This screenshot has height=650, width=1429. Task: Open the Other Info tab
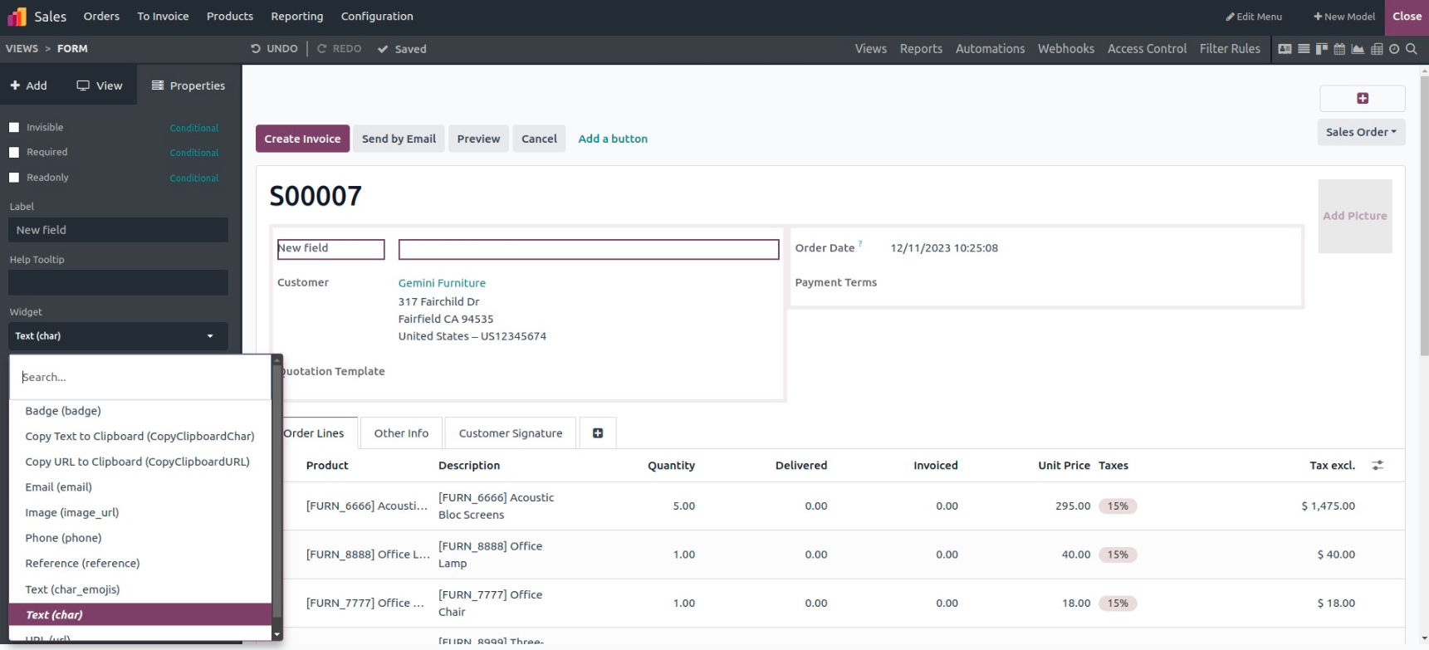(401, 433)
